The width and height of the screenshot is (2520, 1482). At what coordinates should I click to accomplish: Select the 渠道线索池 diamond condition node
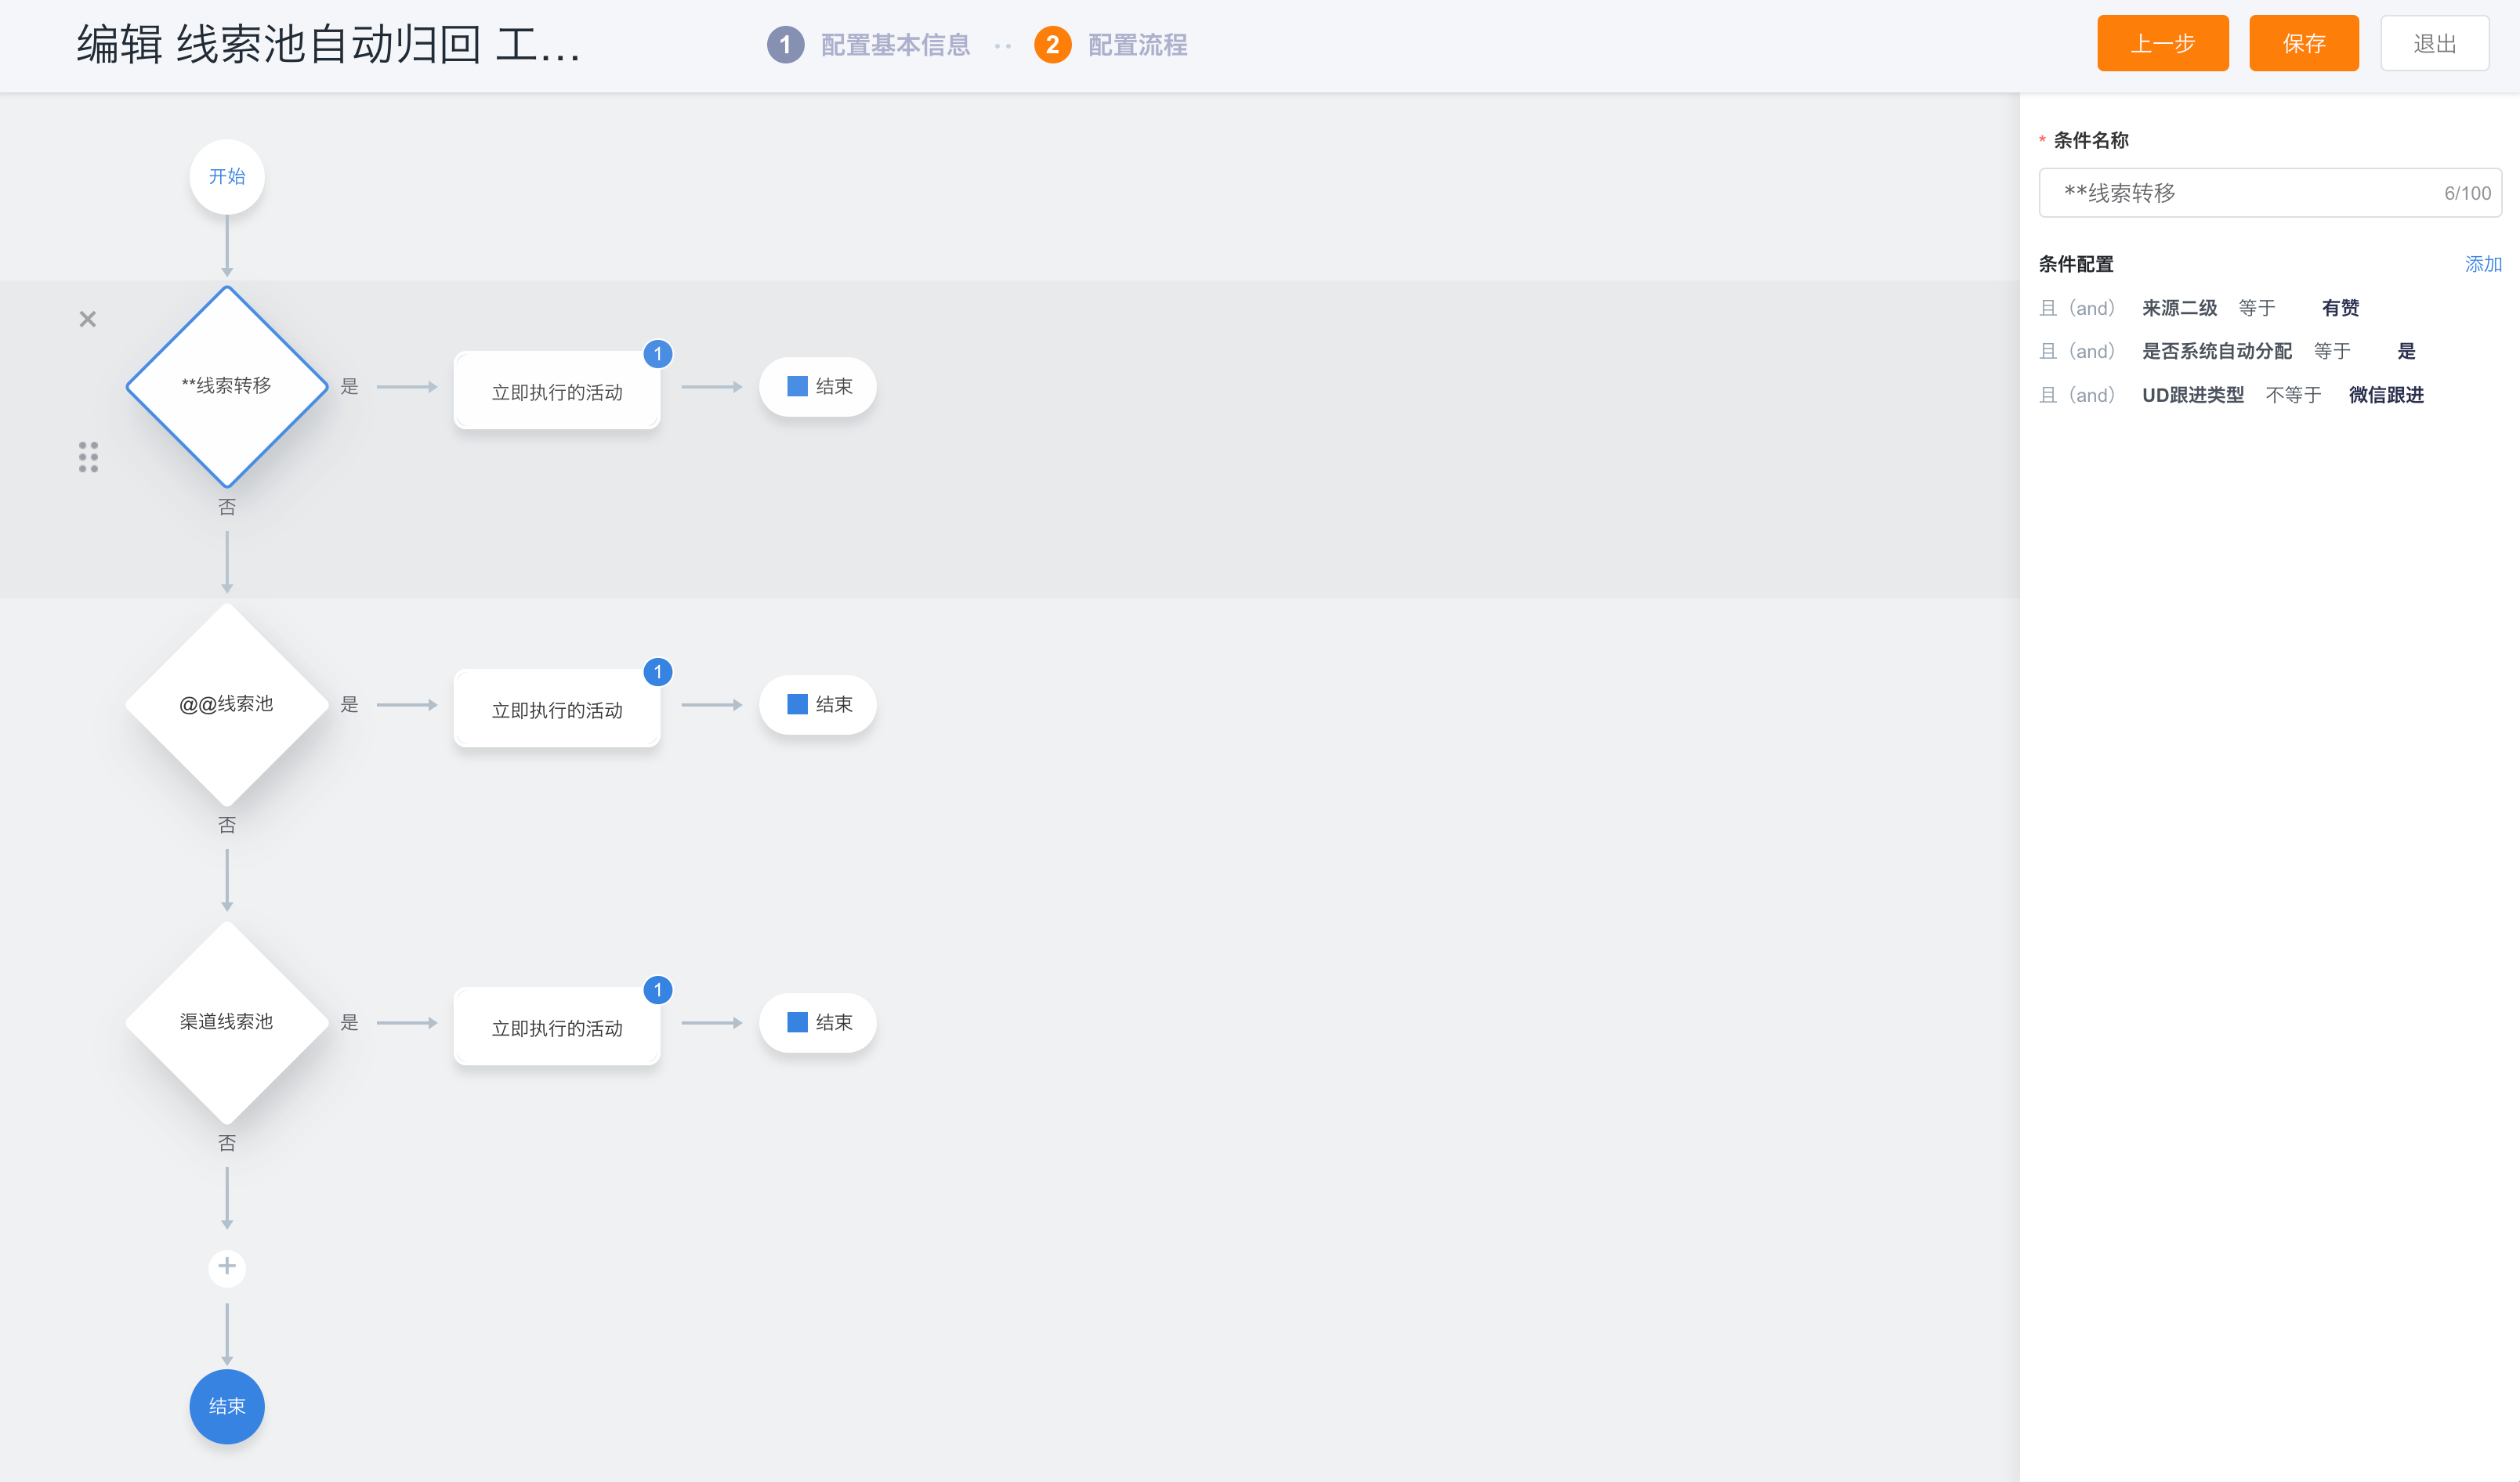(227, 1021)
